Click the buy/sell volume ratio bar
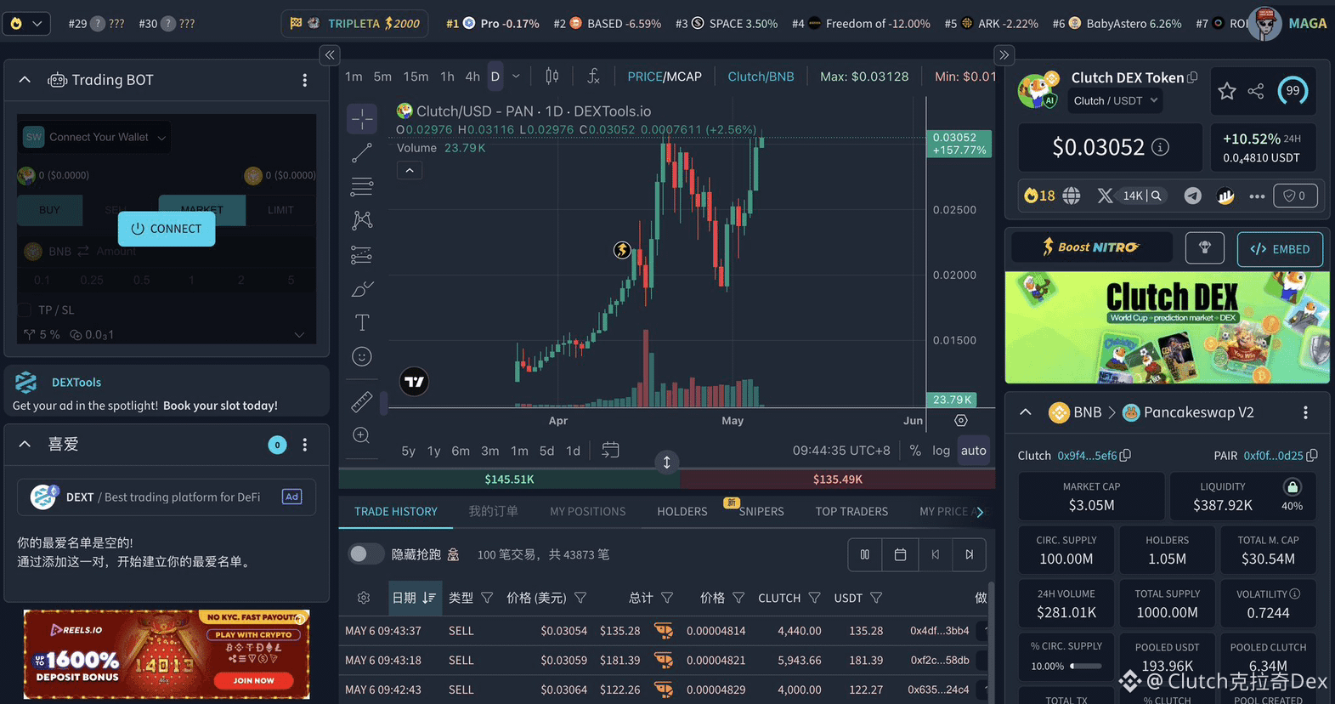 point(667,480)
